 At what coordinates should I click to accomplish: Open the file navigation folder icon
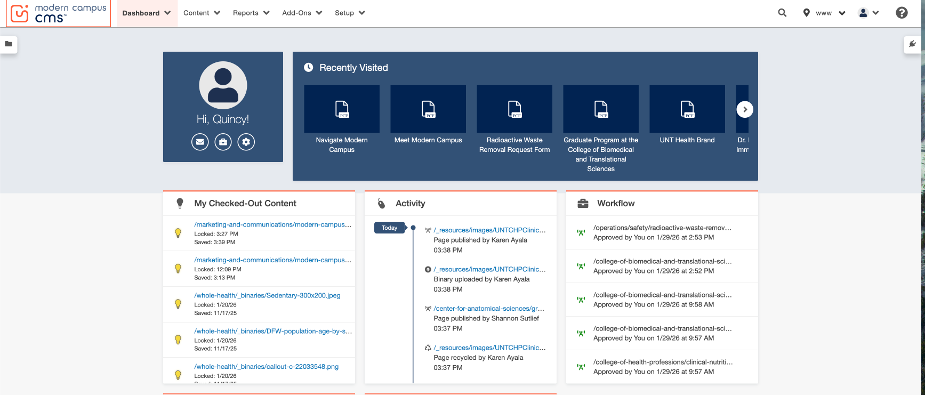[9, 44]
